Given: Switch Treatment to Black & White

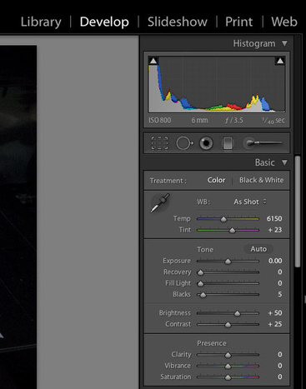Looking at the screenshot, I should pyautogui.click(x=262, y=180).
